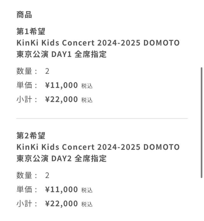Select the 第1希望 label
The width and height of the screenshot is (204, 221).
pos(31,31)
